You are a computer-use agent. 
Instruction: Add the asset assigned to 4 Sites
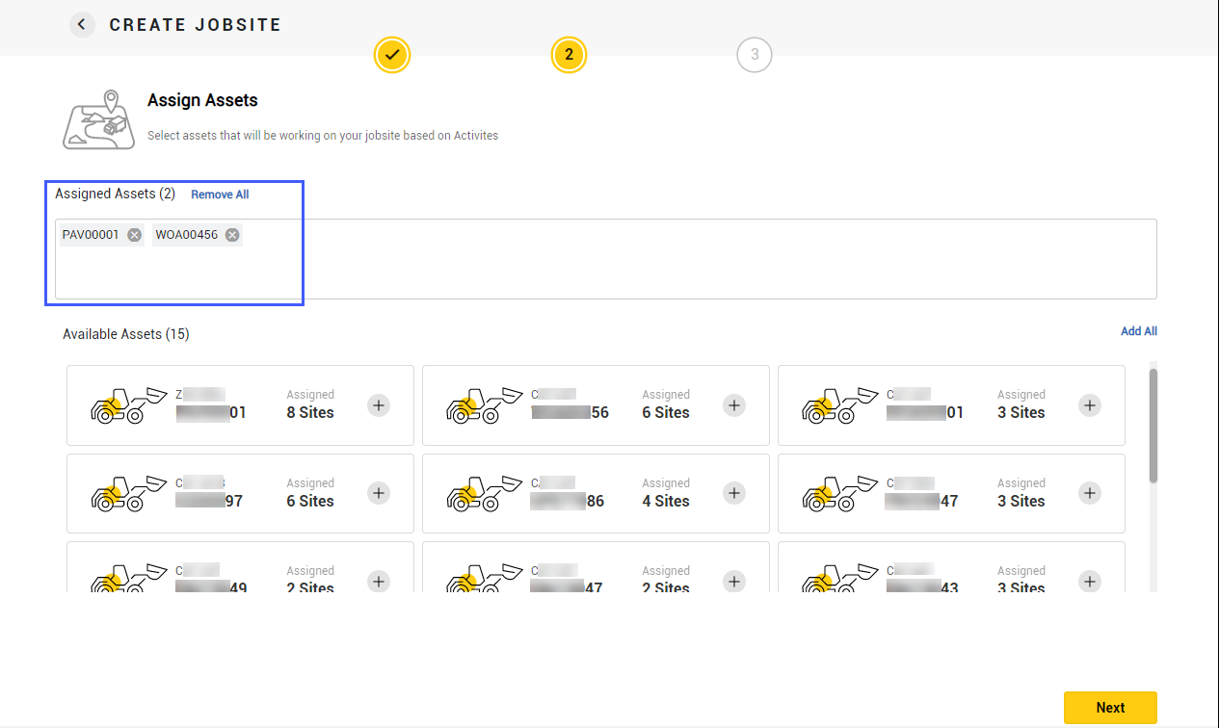tap(734, 493)
